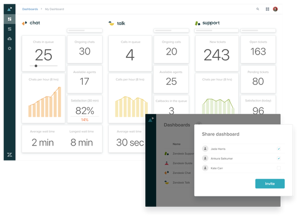
Task: Open the dashboards icon in the sidebar
Action: pyautogui.click(x=9, y=19)
